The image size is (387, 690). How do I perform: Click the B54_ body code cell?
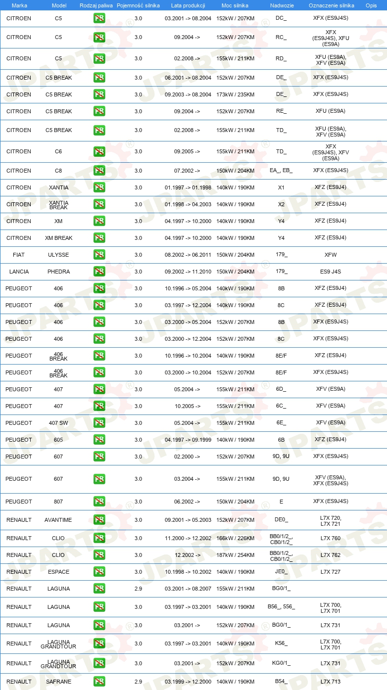pyautogui.click(x=281, y=682)
